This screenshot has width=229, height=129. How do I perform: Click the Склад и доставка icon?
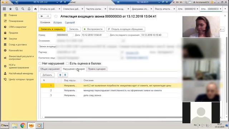pyautogui.click(x=5, y=44)
